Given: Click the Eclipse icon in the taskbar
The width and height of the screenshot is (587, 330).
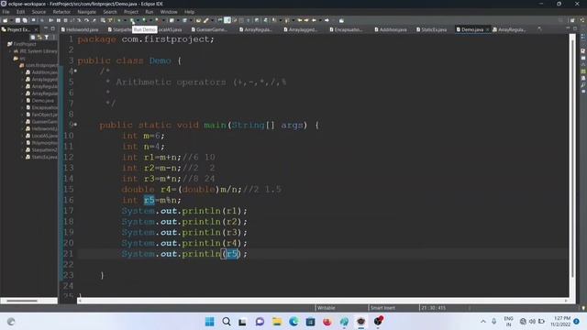Looking at the screenshot, I should (x=360, y=322).
